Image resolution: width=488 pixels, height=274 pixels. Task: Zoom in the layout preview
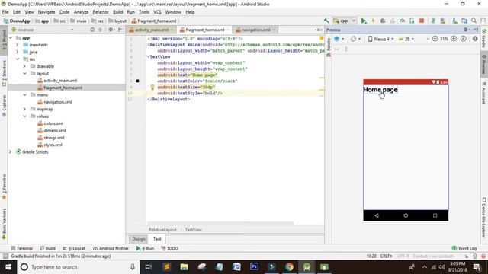(x=454, y=39)
